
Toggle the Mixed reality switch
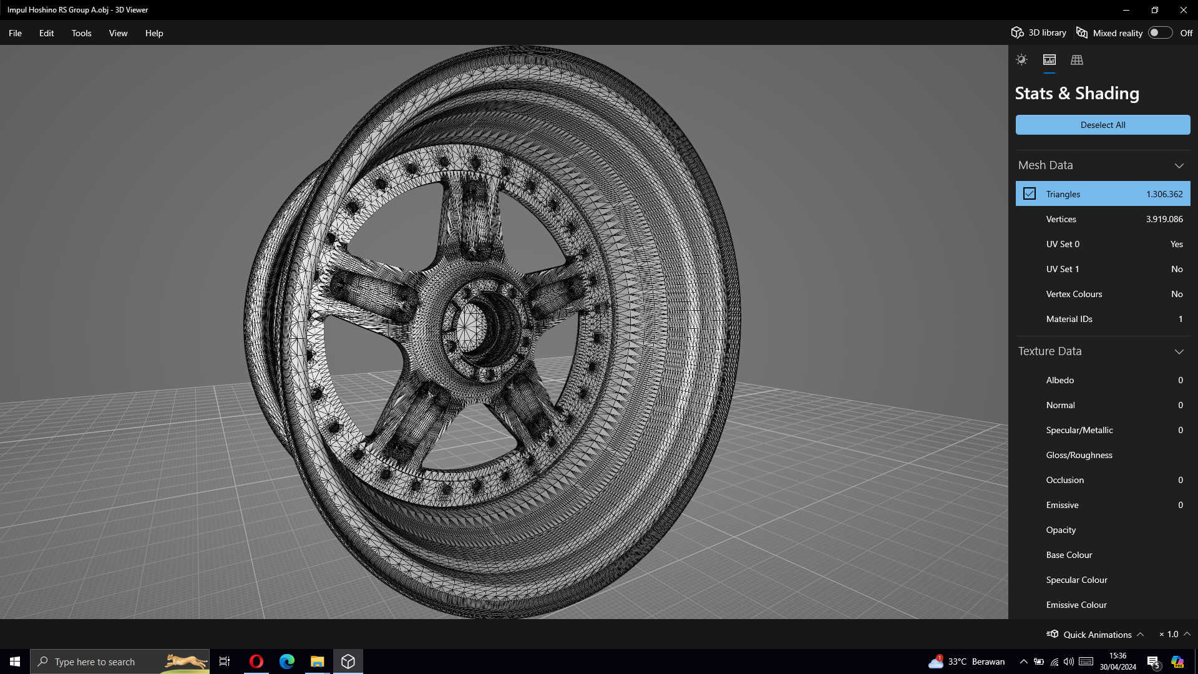click(x=1160, y=32)
